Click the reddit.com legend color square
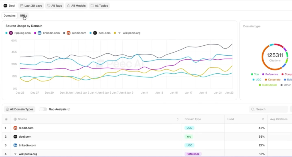Viewport: 292px width, 157px height. (x=64, y=33)
